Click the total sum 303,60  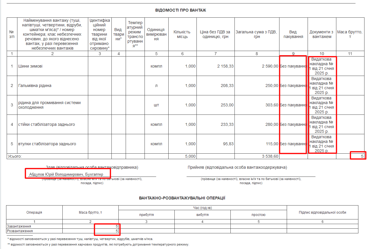(272, 105)
